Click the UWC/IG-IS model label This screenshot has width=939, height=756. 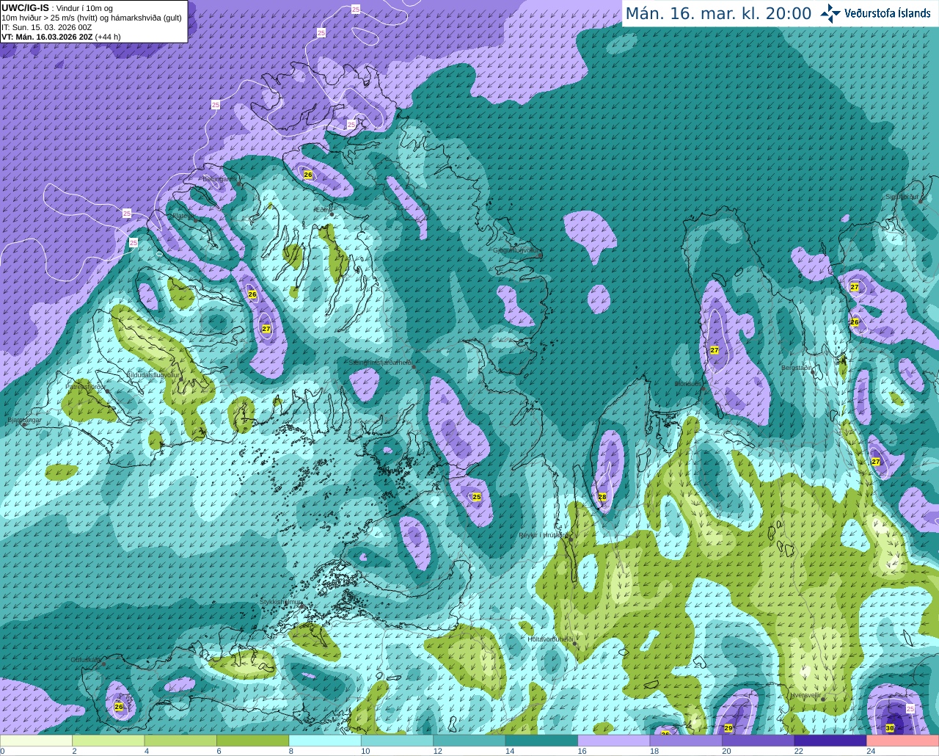(26, 8)
